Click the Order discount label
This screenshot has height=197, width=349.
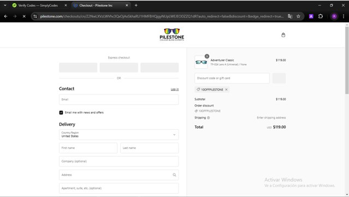click(x=204, y=106)
